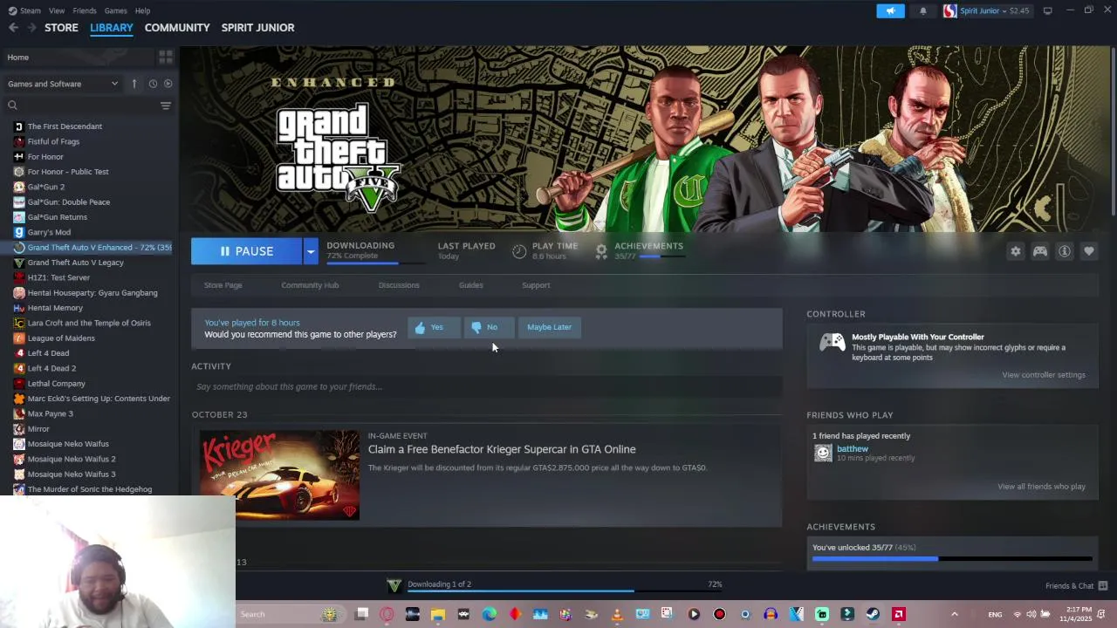Select Left 4 Dead 2 in the library

(x=51, y=368)
